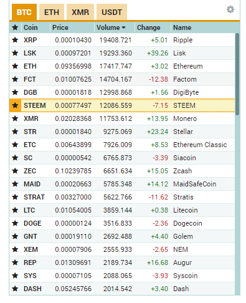Click DigiByte volume 12998.868
Image resolution: width=246 pixels, height=303 pixels.
pos(115,92)
